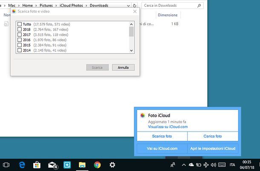Click the scroll down arrow in year list
The width and height of the screenshot is (260, 171).
pos(131,50)
